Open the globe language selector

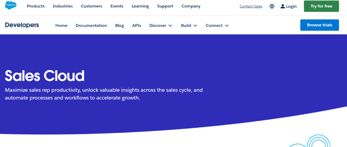pyautogui.click(x=272, y=6)
